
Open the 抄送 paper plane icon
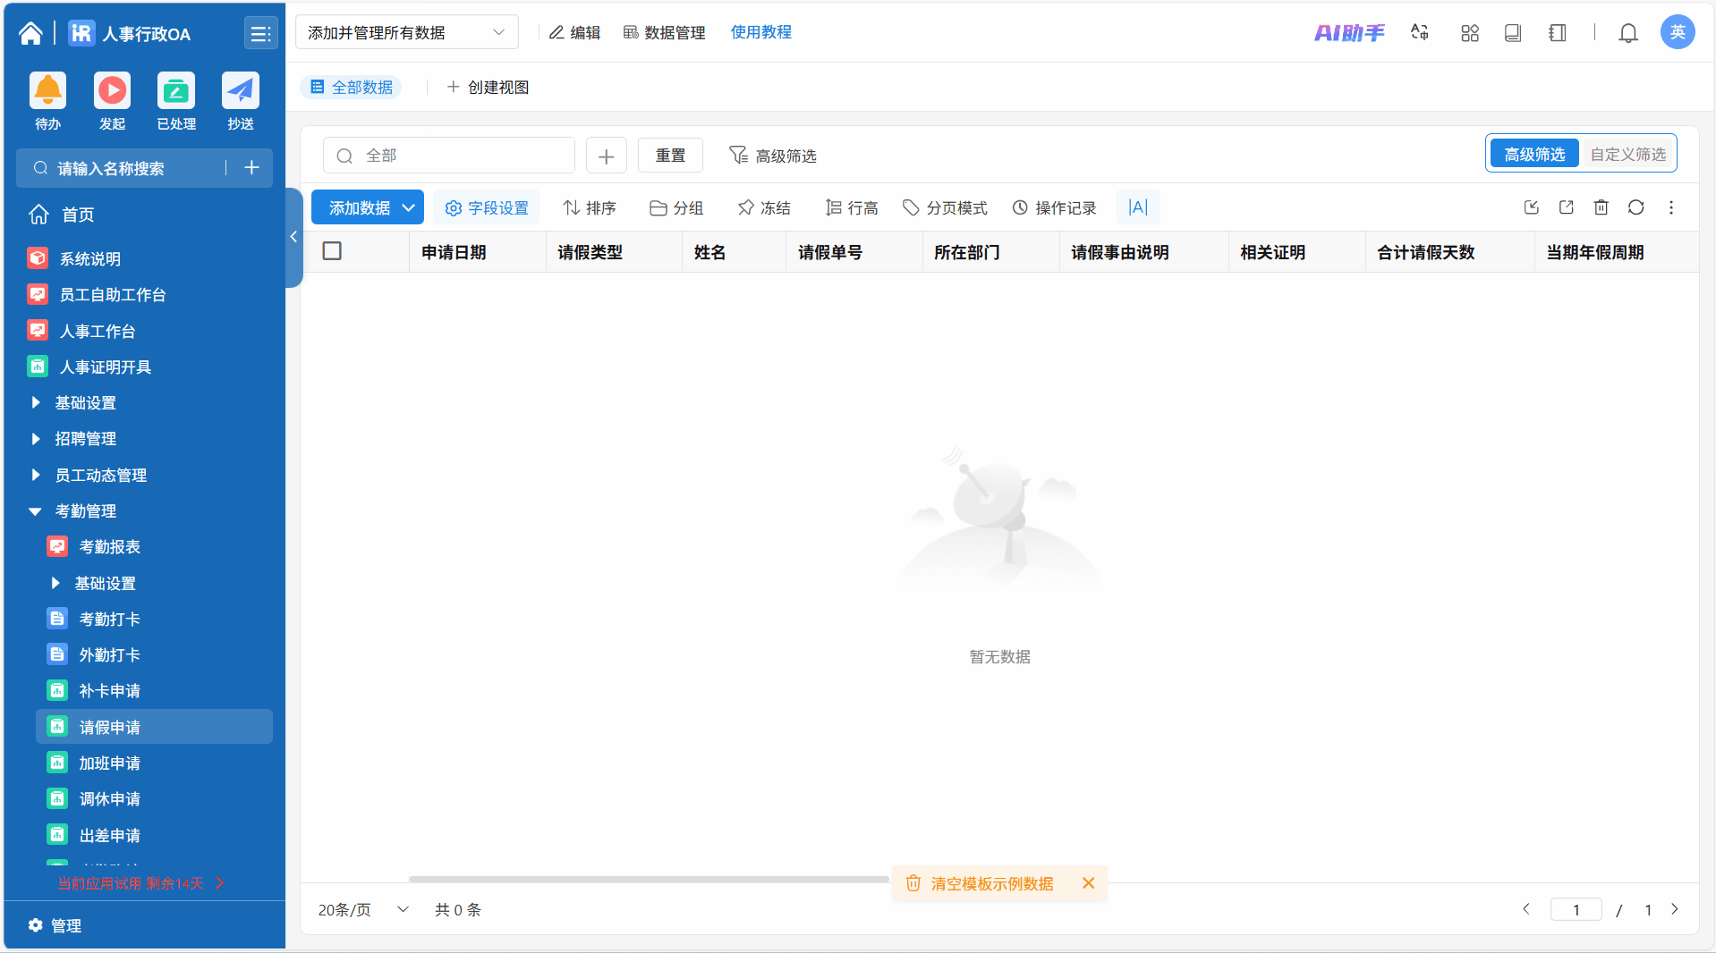[x=240, y=91]
